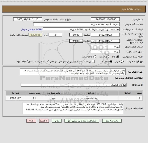Click the بازگشت back button
The width and height of the screenshot is (148, 143).
(x=44, y=121)
